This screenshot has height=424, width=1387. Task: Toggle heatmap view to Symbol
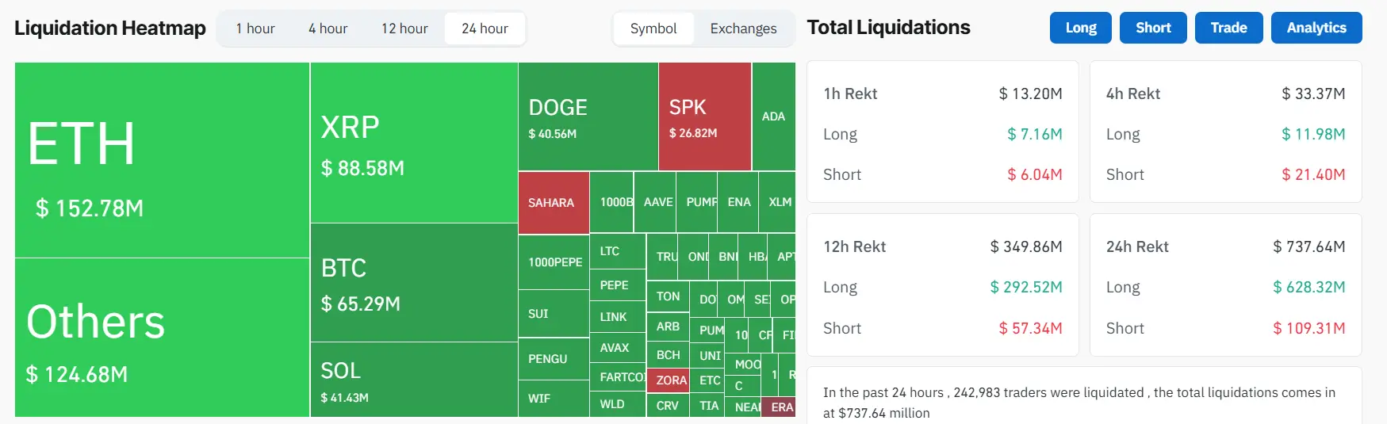653,29
